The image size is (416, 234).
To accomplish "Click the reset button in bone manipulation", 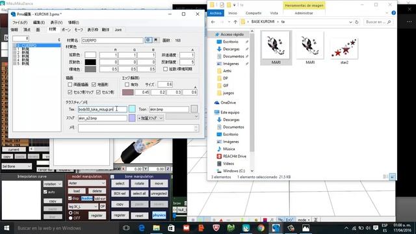I will [139, 215].
